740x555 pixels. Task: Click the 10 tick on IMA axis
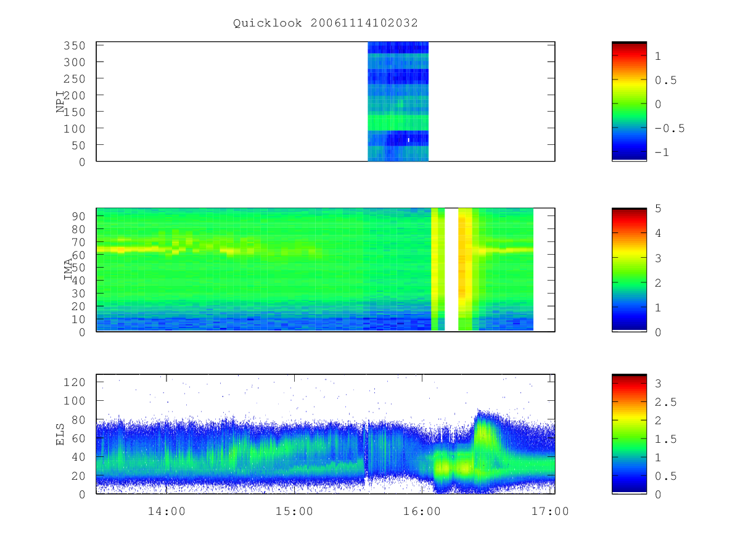click(x=80, y=319)
